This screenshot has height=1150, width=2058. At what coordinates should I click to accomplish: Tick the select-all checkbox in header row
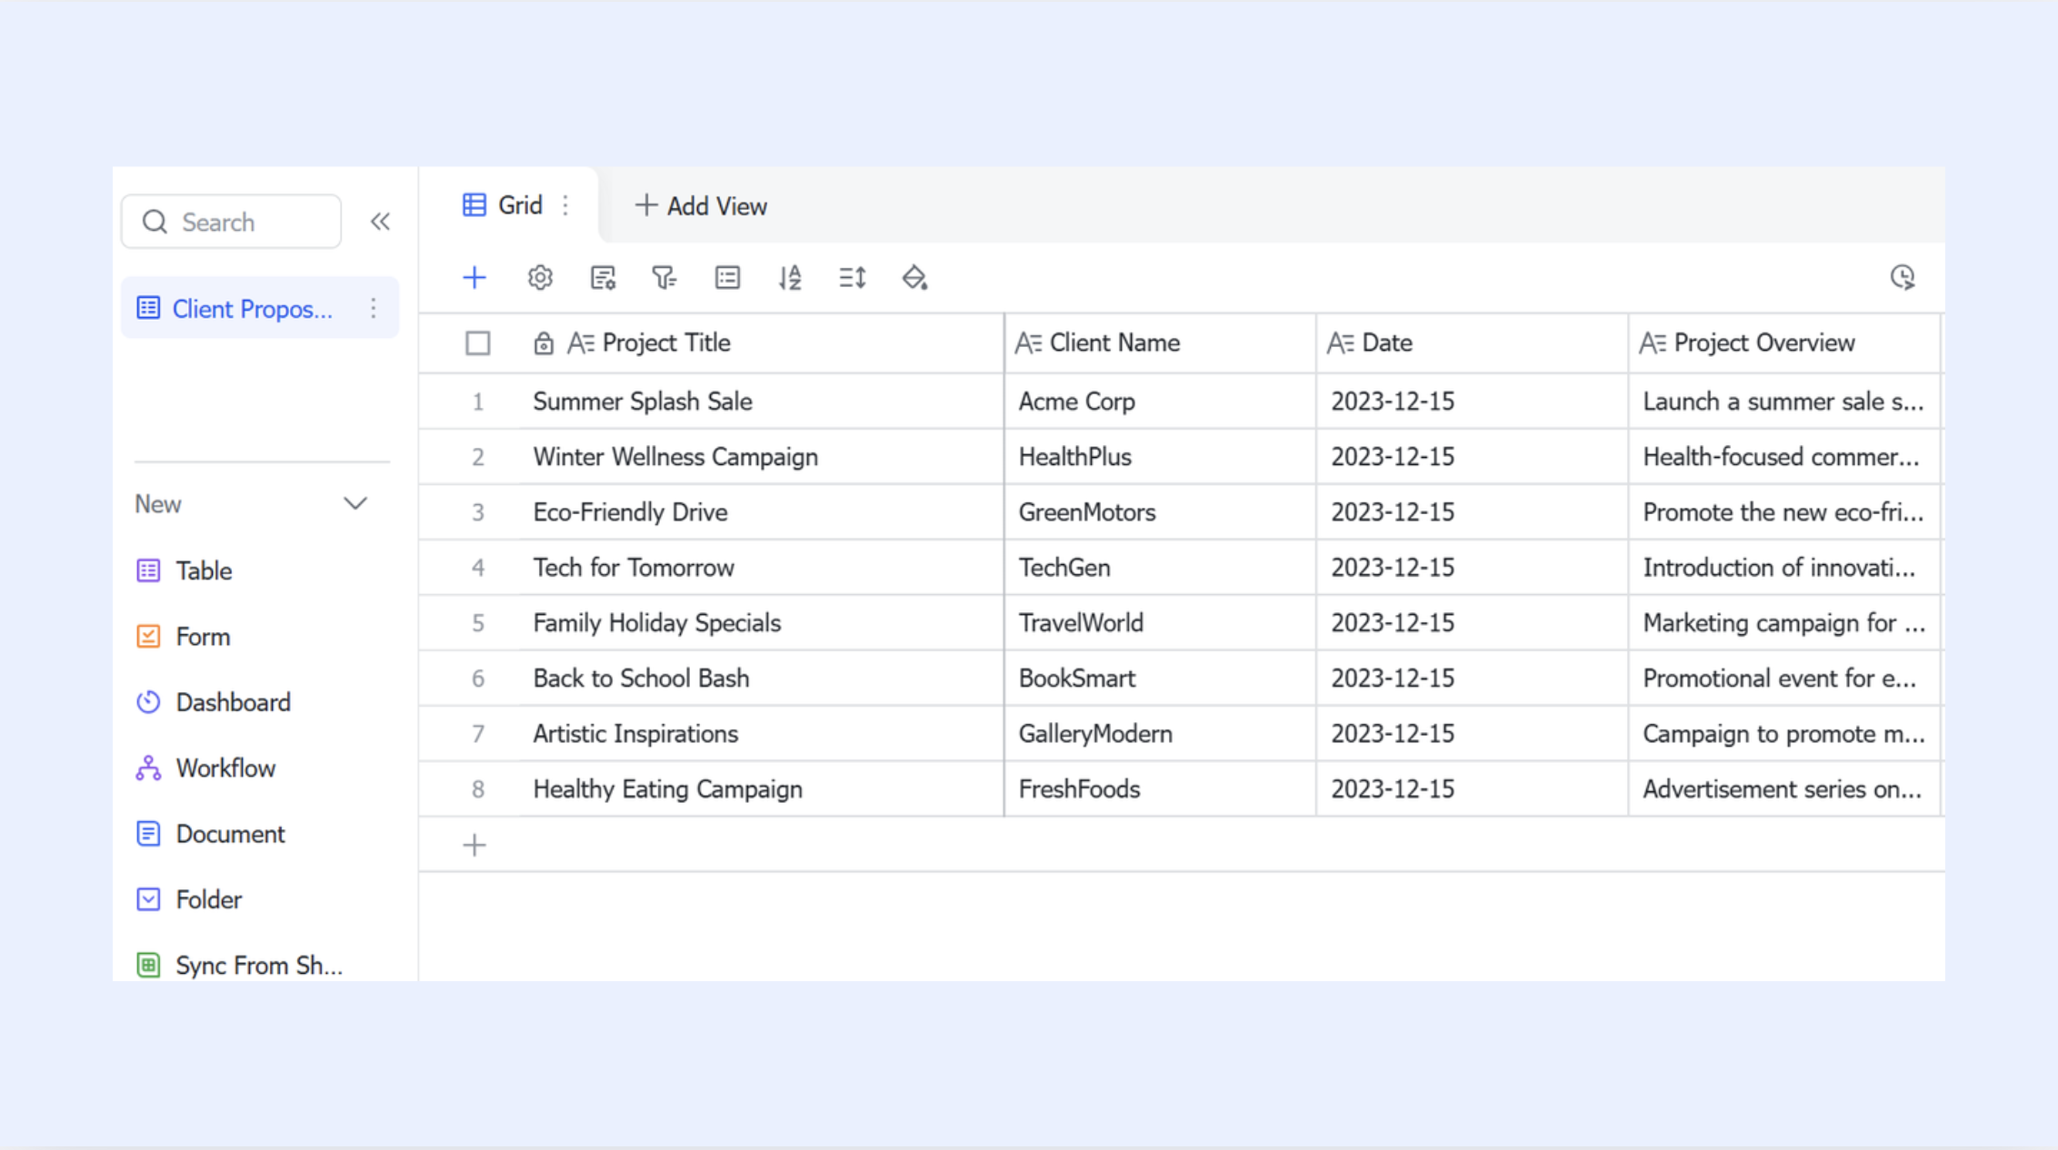477,343
